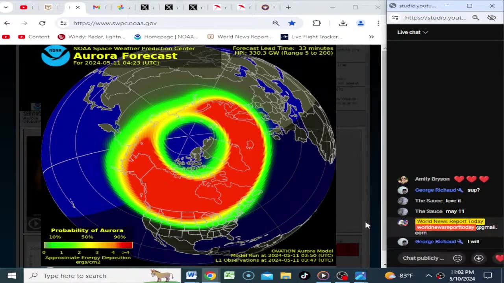The height and width of the screenshot is (283, 504).
Task: Open the Chrome profile avatar
Action: (x=361, y=23)
